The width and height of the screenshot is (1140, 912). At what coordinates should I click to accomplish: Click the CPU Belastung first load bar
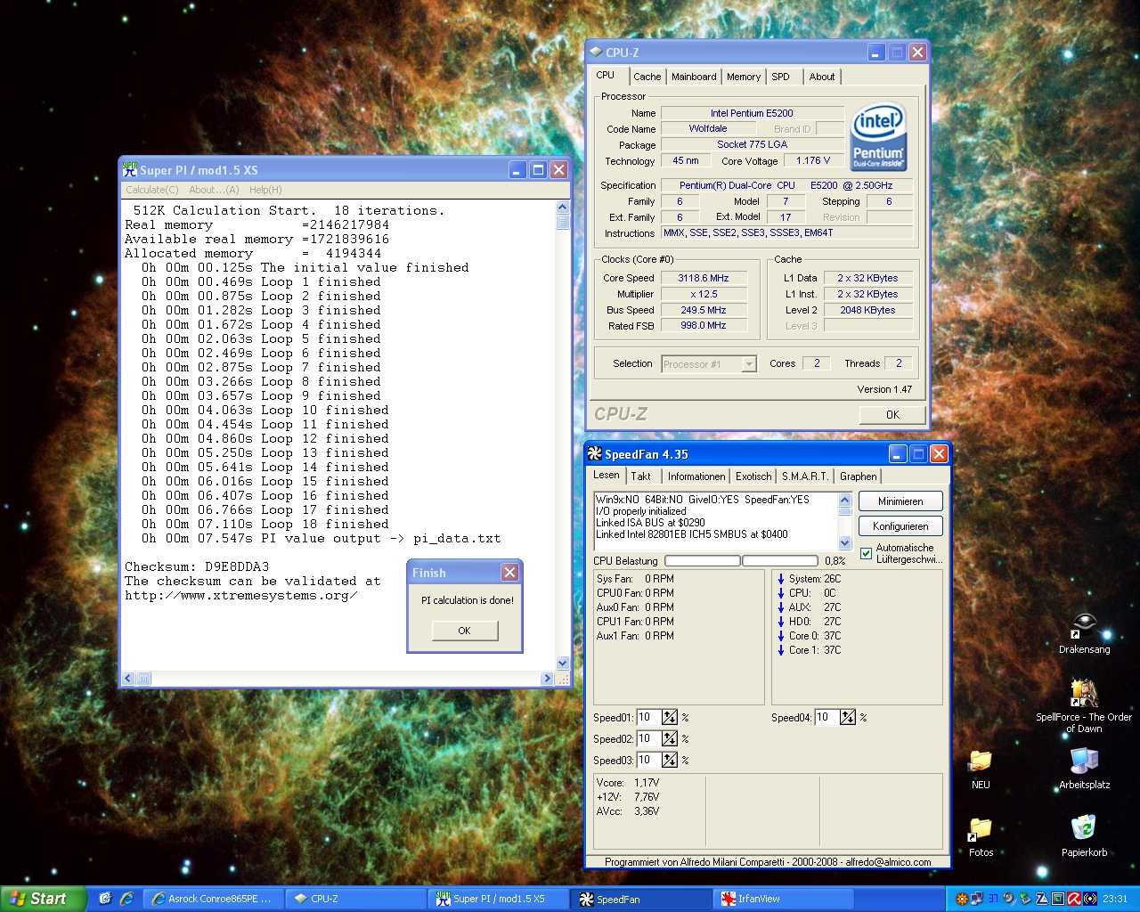[x=703, y=561]
